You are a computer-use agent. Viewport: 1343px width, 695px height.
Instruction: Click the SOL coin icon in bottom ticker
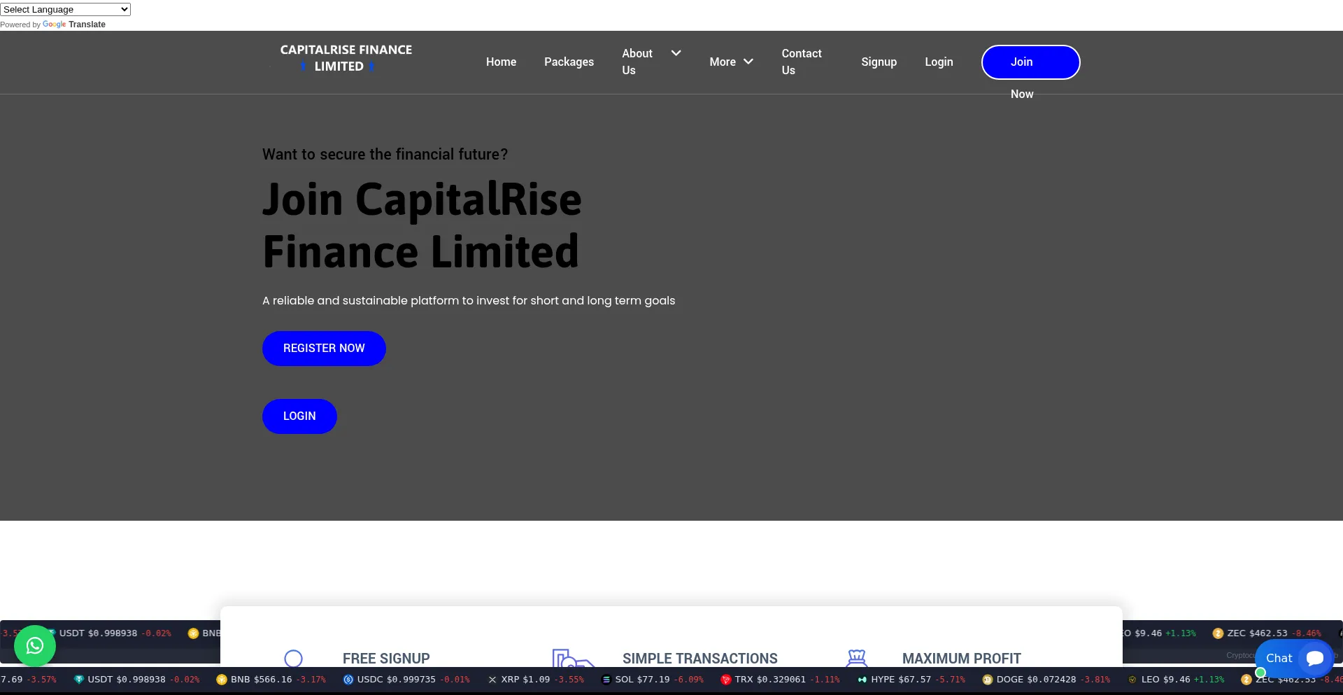[x=606, y=679]
